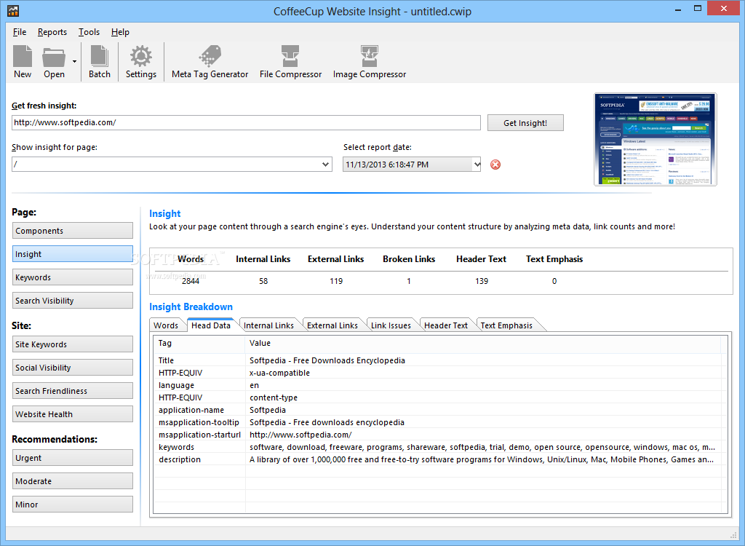Show Urgent recommendations
The width and height of the screenshot is (745, 546).
pyautogui.click(x=73, y=458)
